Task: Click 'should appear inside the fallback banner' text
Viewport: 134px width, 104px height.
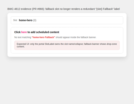Action: click(x=76, y=37)
